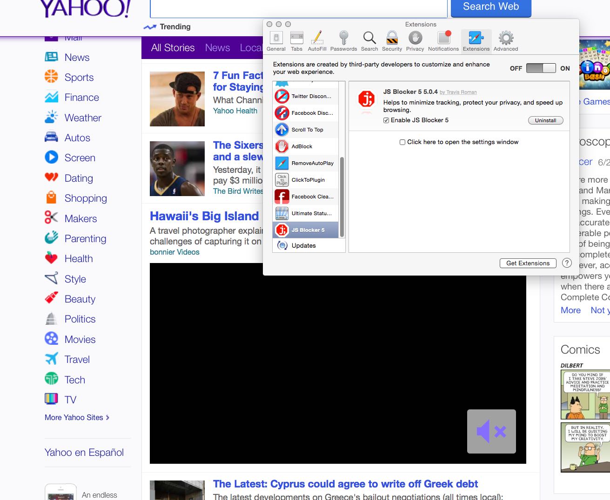Select the Extensions preferences pane
This screenshot has width=610, height=500.
476,41
